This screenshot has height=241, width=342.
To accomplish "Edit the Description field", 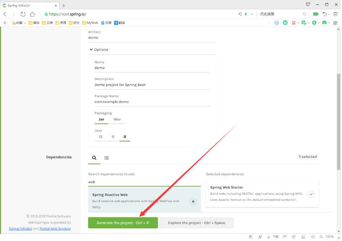I will click(x=152, y=85).
